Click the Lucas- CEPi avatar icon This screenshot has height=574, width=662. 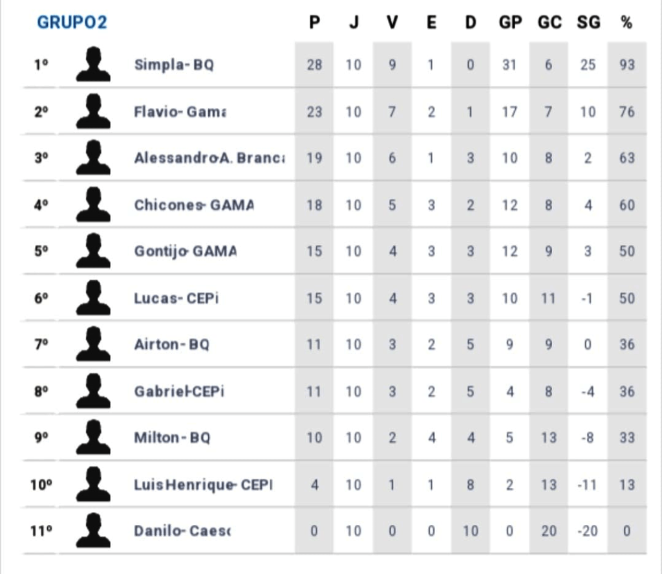point(93,298)
